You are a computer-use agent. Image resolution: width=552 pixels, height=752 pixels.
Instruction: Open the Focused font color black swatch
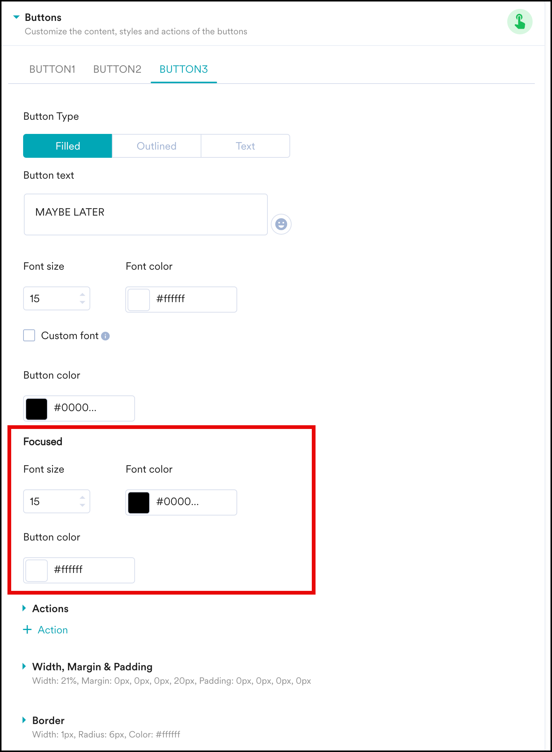[x=139, y=502]
